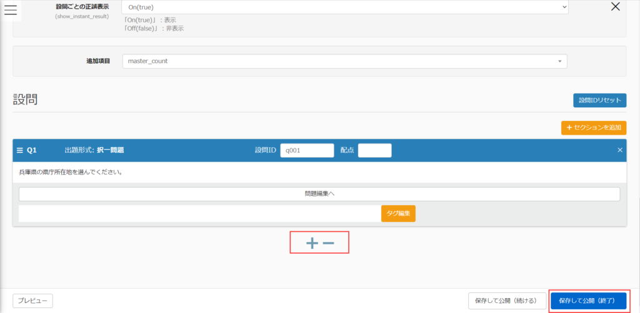
Task: Click the empty tag input field
Action: [199, 213]
